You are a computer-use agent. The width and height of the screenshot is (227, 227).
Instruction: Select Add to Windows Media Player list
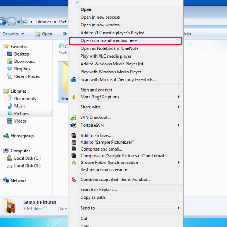click(126, 64)
